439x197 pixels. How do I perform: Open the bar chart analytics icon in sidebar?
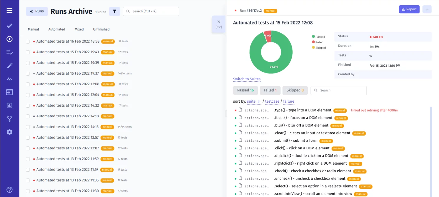[x=9, y=105]
